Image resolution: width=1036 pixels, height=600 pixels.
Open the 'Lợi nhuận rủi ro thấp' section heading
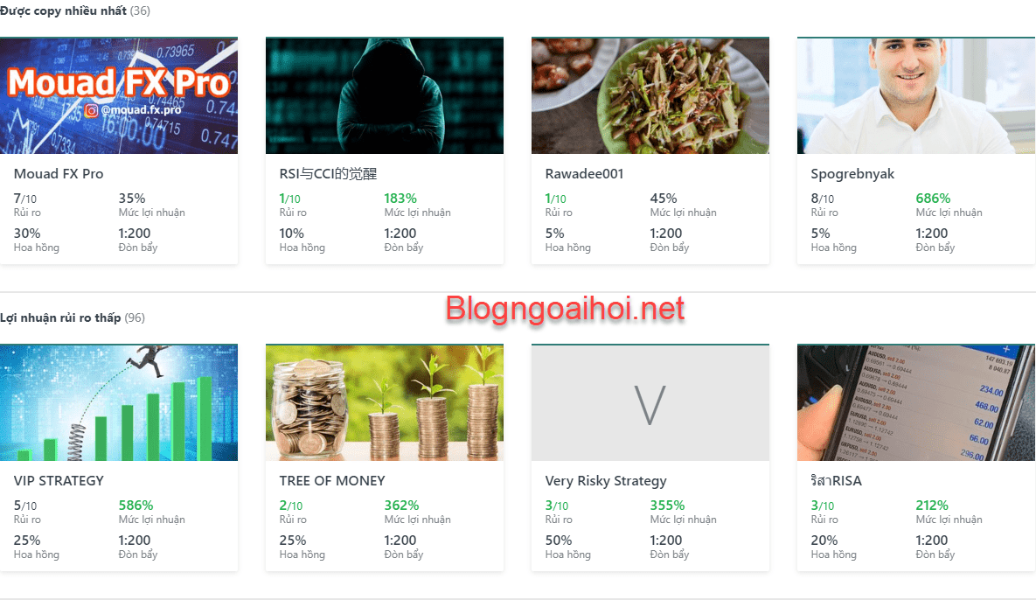pyautogui.click(x=60, y=317)
